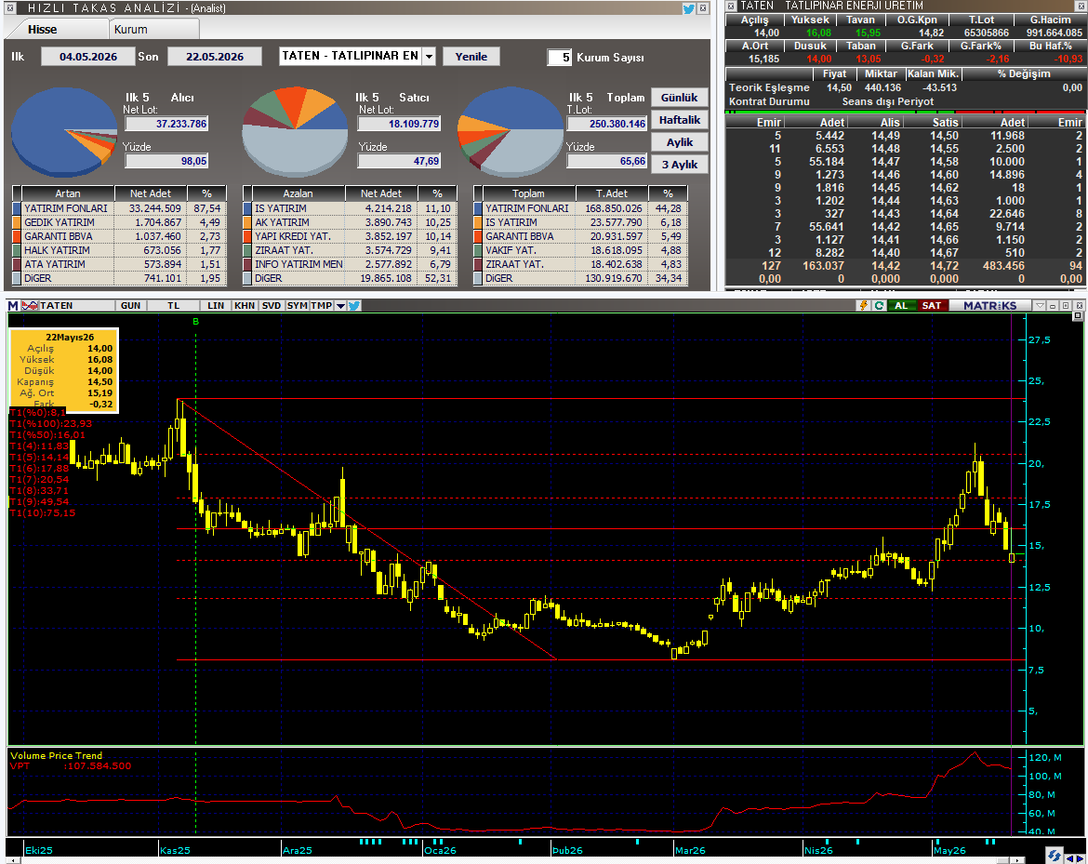Select the Günlük period button
1088x864 pixels.
coord(680,98)
